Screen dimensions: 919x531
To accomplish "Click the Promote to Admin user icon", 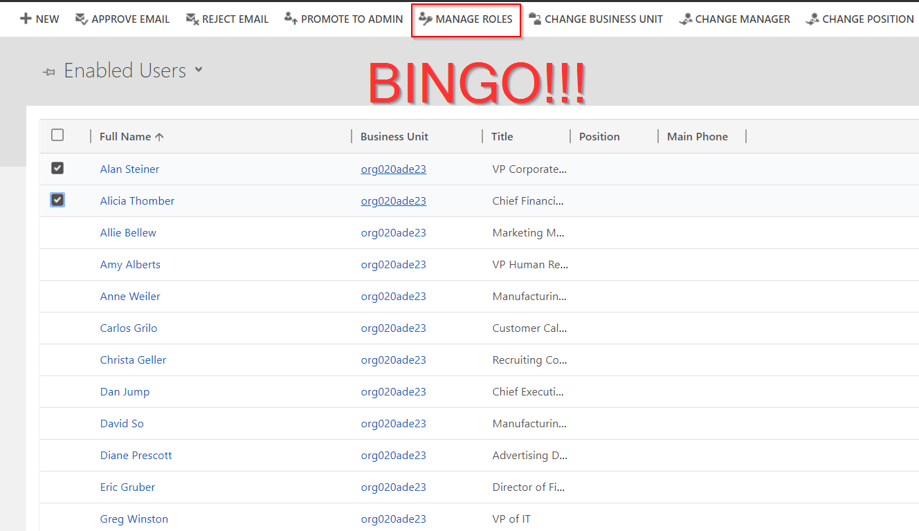I will tap(291, 19).
